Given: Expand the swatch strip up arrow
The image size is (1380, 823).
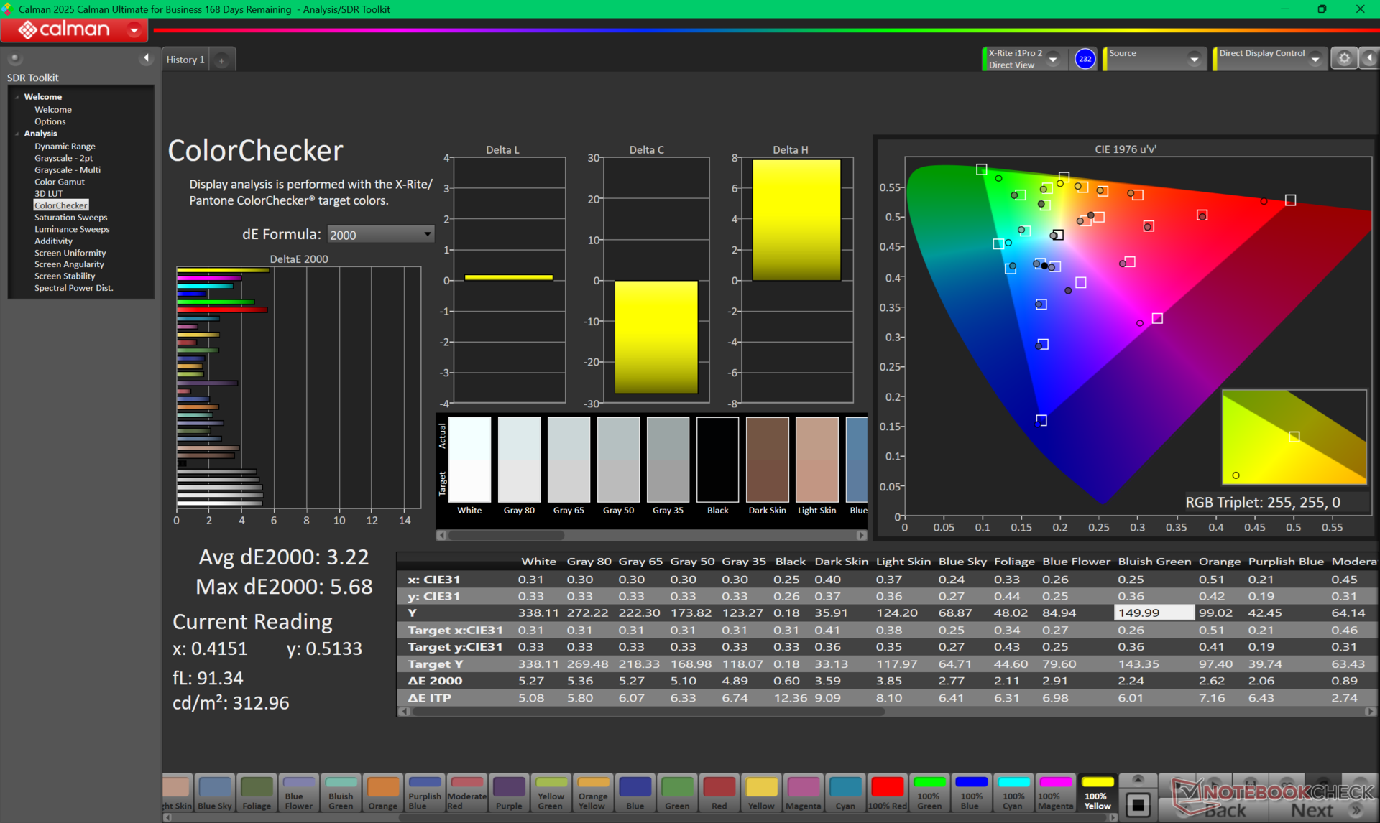Looking at the screenshot, I should (x=1138, y=779).
